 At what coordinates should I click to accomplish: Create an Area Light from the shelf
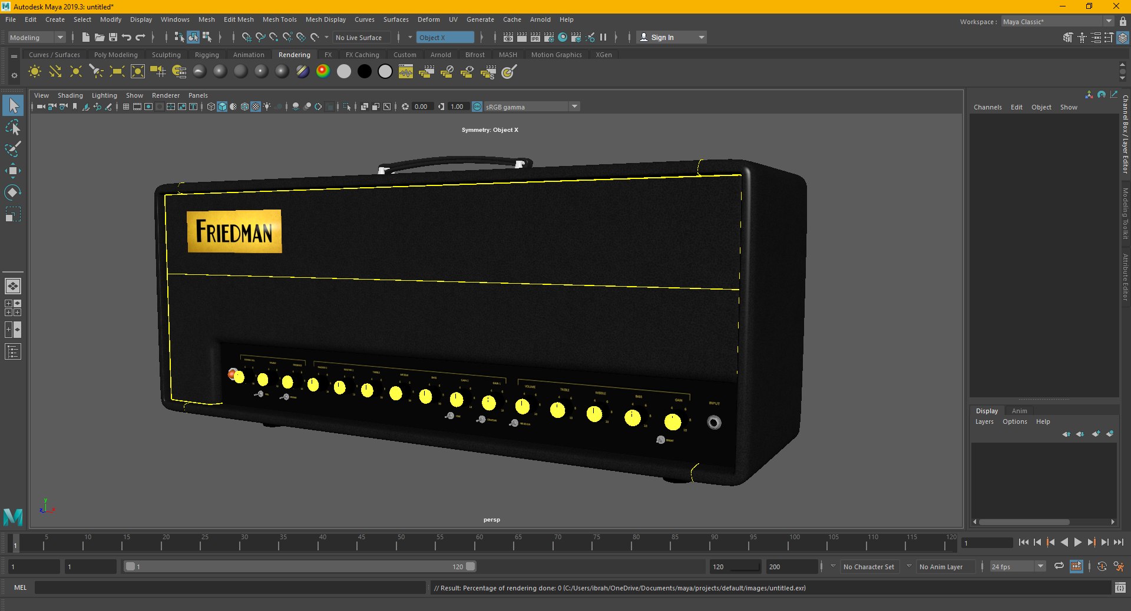tap(117, 72)
